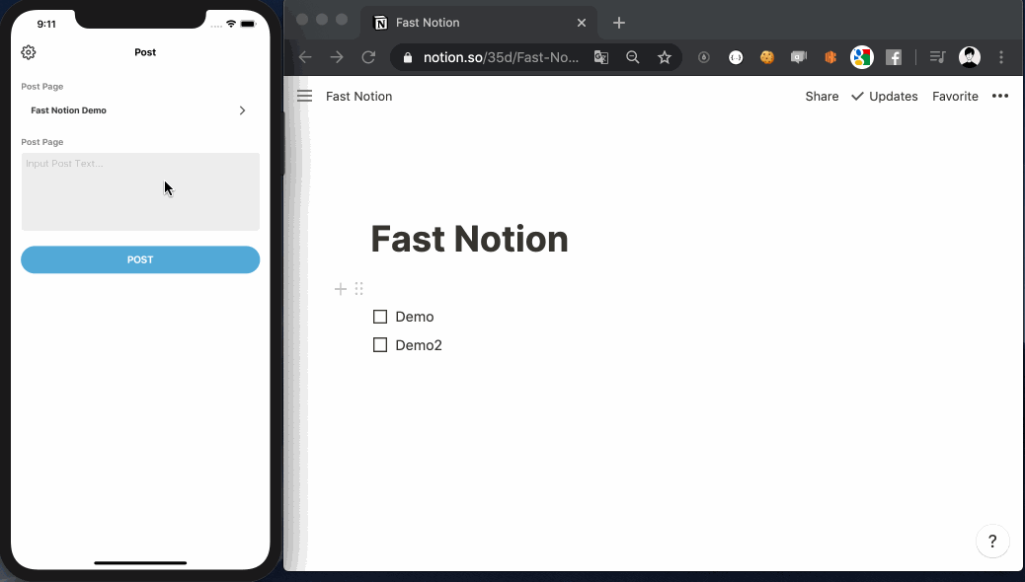The image size is (1025, 582).
Task: Check the Demo2 to-do checkbox
Action: (380, 345)
